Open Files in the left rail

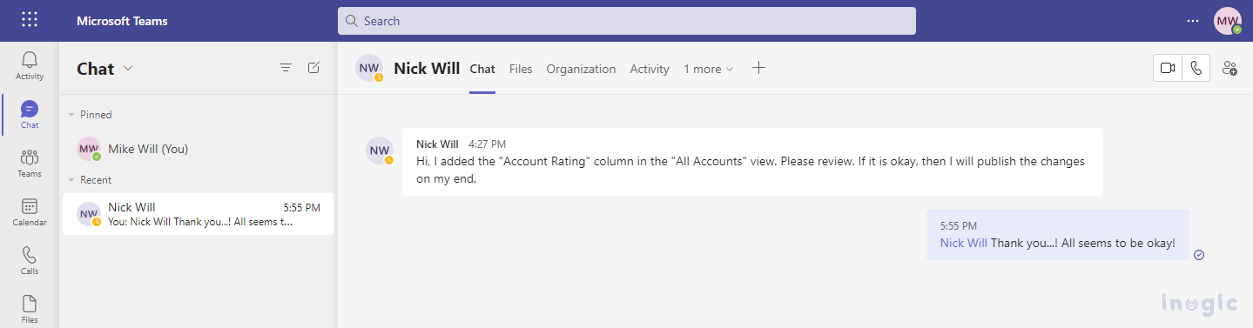click(x=30, y=309)
